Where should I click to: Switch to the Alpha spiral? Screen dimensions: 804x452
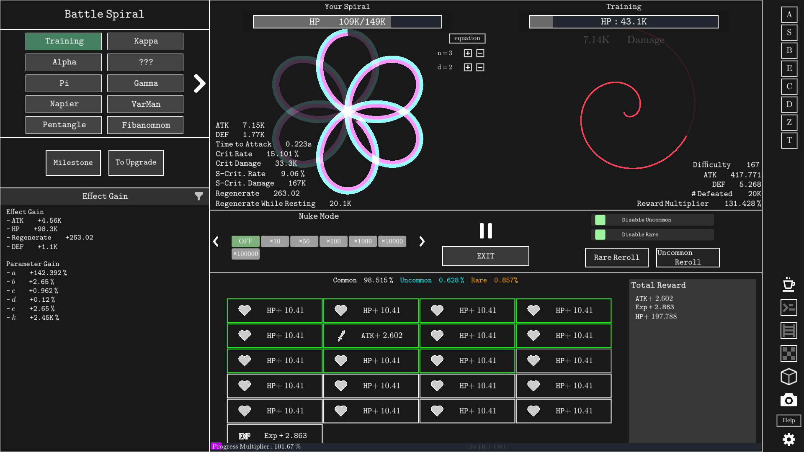coord(63,62)
